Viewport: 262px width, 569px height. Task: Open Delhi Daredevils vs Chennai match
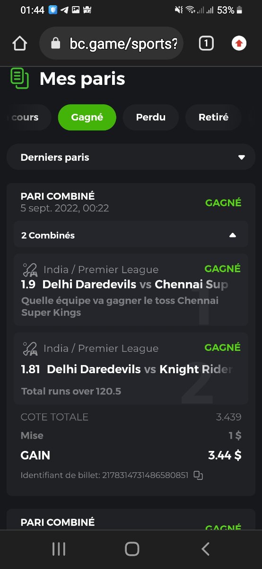(135, 284)
